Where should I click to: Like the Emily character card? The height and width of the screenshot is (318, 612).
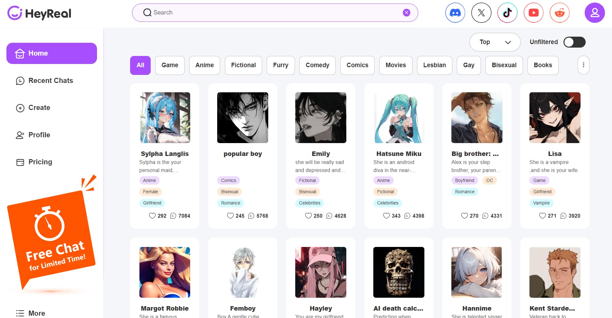308,216
